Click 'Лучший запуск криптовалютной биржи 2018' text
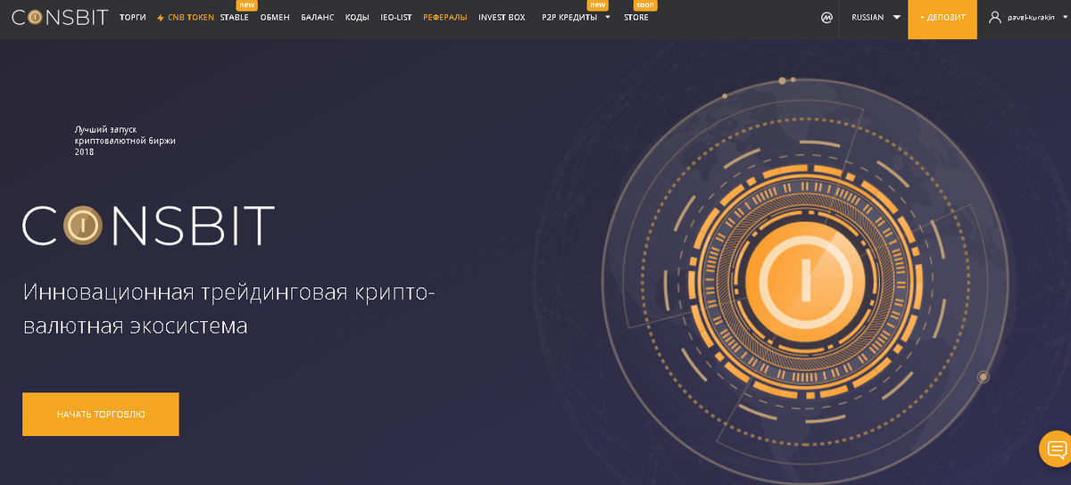 point(125,141)
